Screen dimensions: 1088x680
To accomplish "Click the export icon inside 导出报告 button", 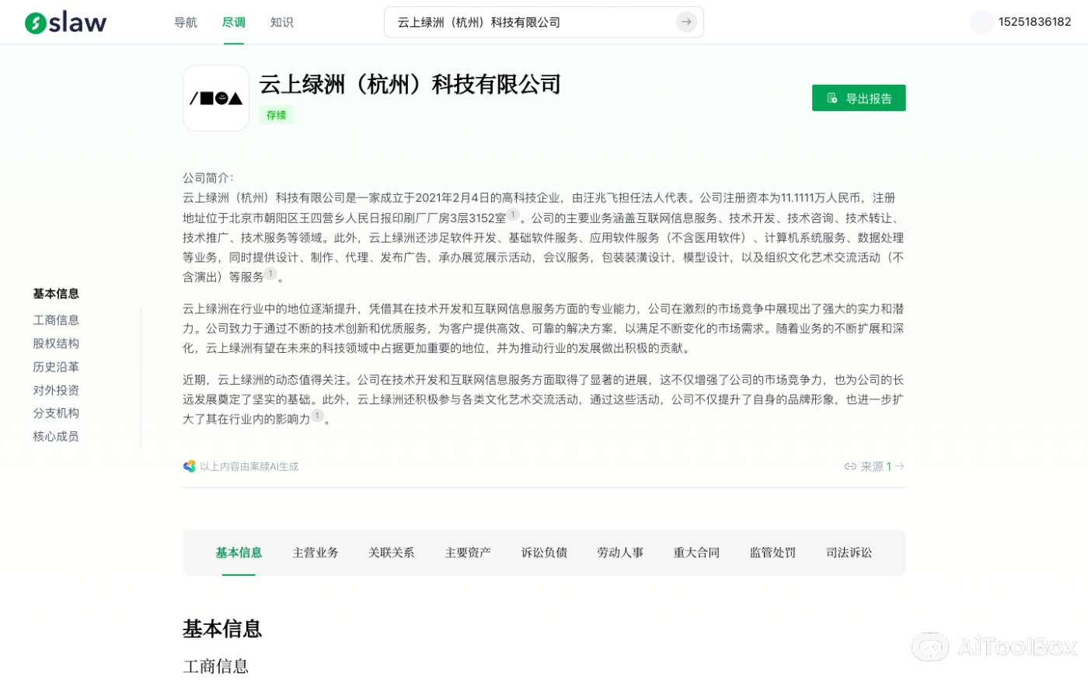I will pos(831,97).
